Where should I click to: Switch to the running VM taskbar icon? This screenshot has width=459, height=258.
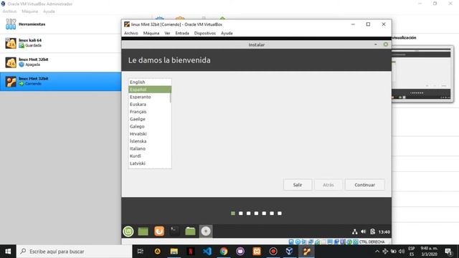point(306,252)
